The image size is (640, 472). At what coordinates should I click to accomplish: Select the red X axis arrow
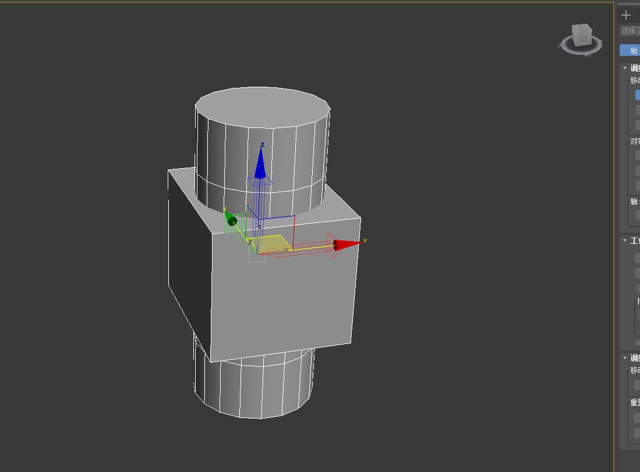point(347,245)
